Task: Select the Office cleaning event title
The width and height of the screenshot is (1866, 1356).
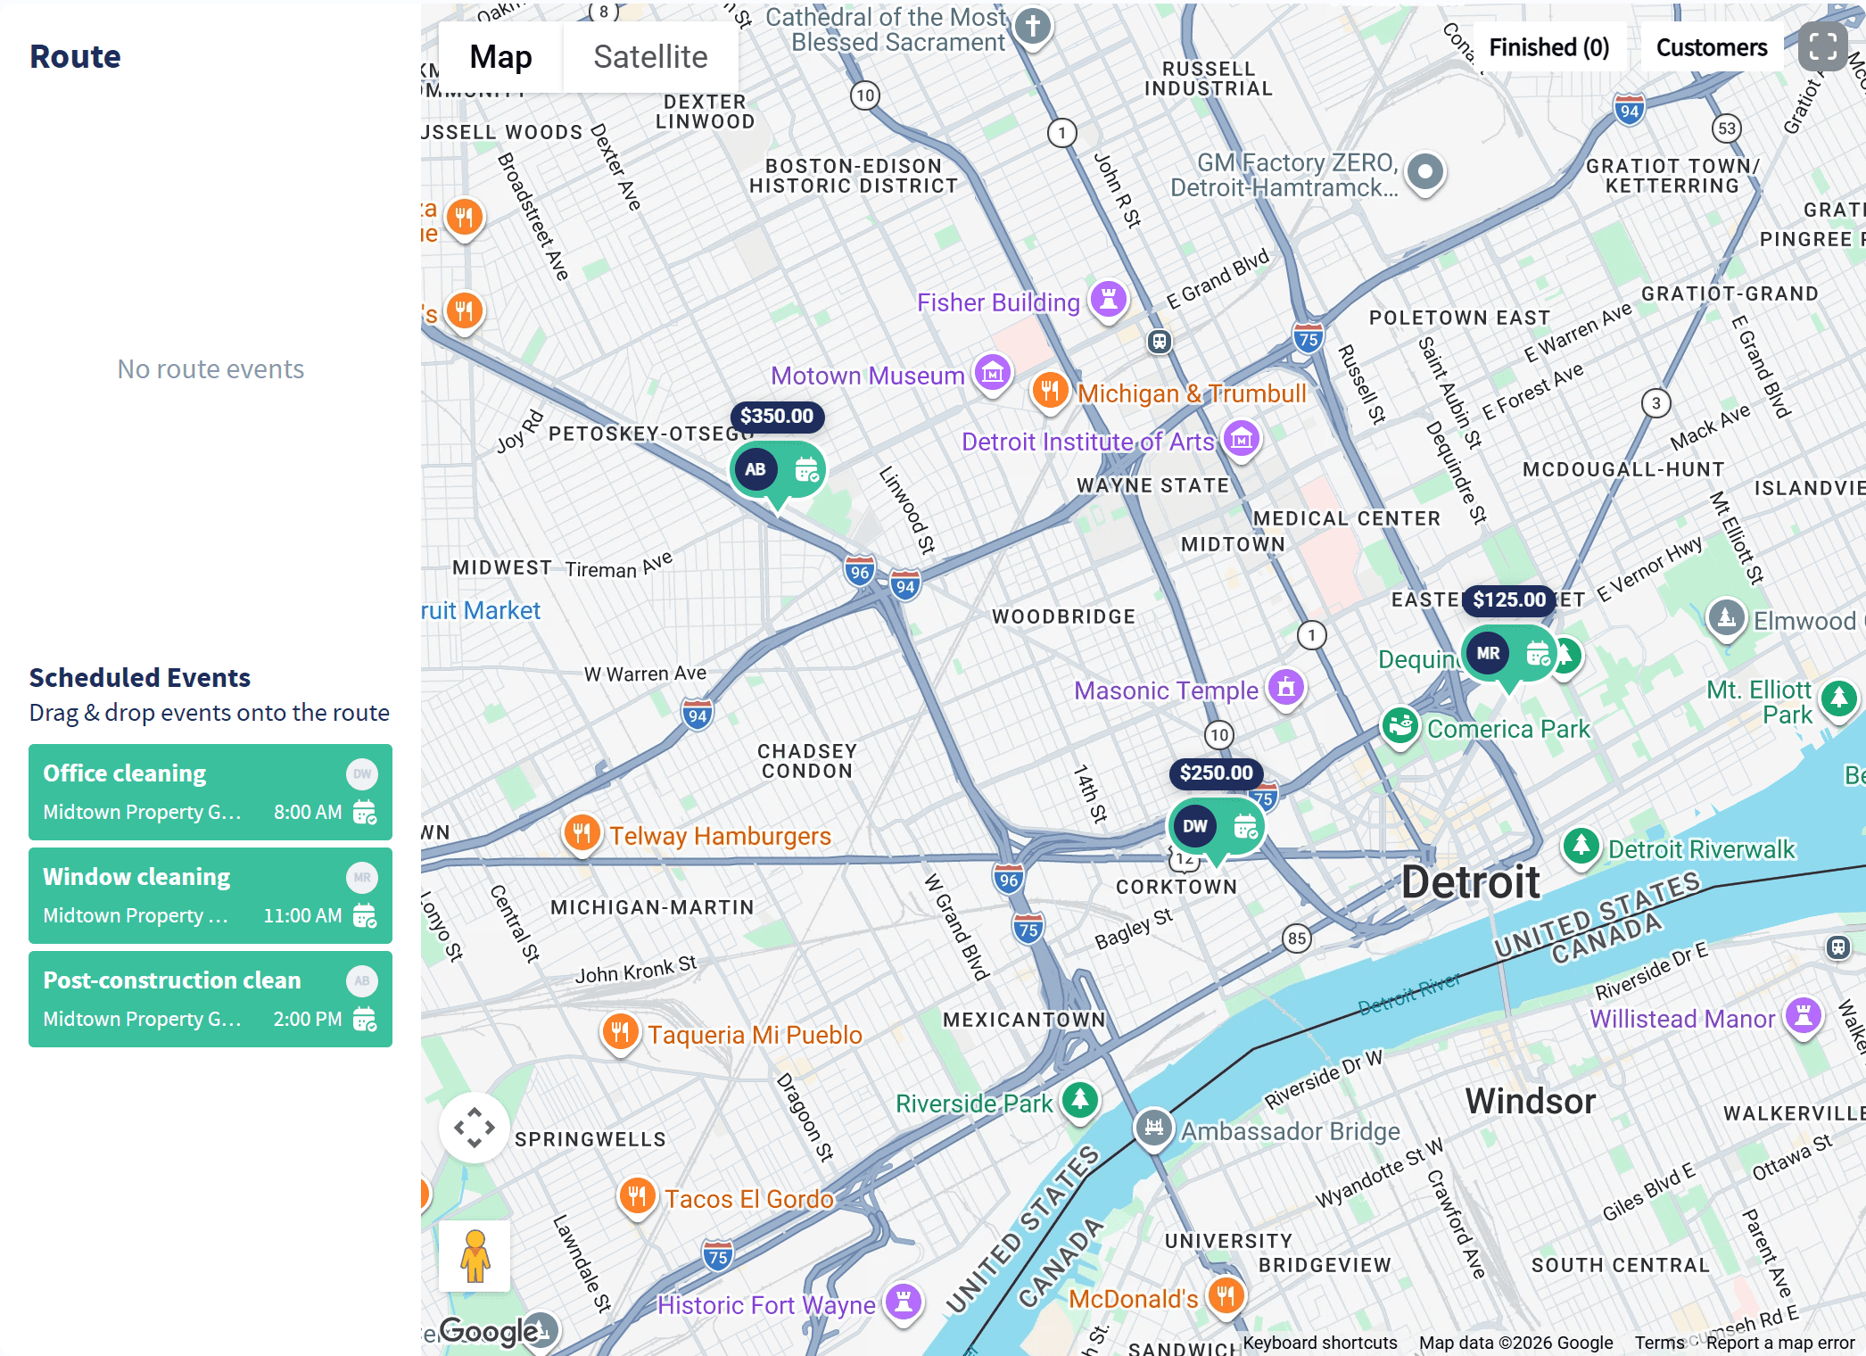Action: pyautogui.click(x=125, y=773)
